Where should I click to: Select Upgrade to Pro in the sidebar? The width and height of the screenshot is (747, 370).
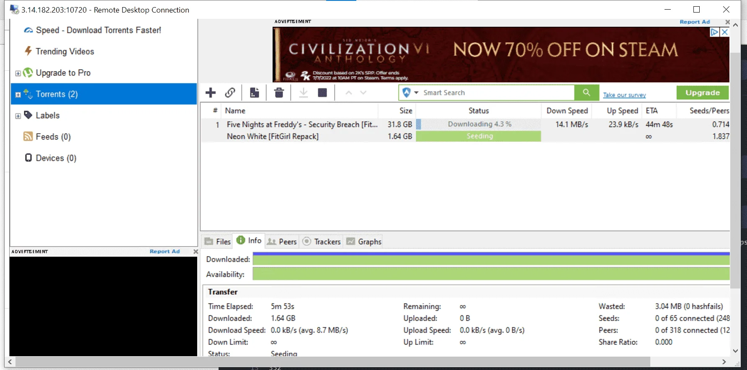(x=63, y=73)
